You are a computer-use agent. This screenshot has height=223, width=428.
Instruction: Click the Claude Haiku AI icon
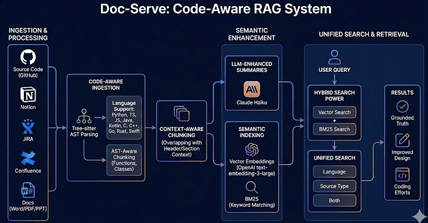252,89
